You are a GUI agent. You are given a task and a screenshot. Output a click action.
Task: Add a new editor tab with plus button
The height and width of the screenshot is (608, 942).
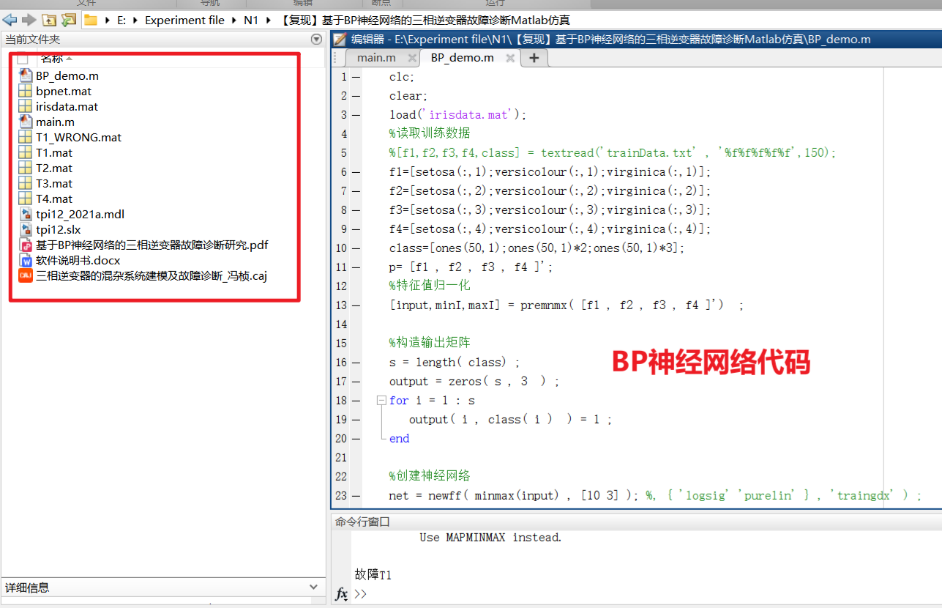pos(534,58)
